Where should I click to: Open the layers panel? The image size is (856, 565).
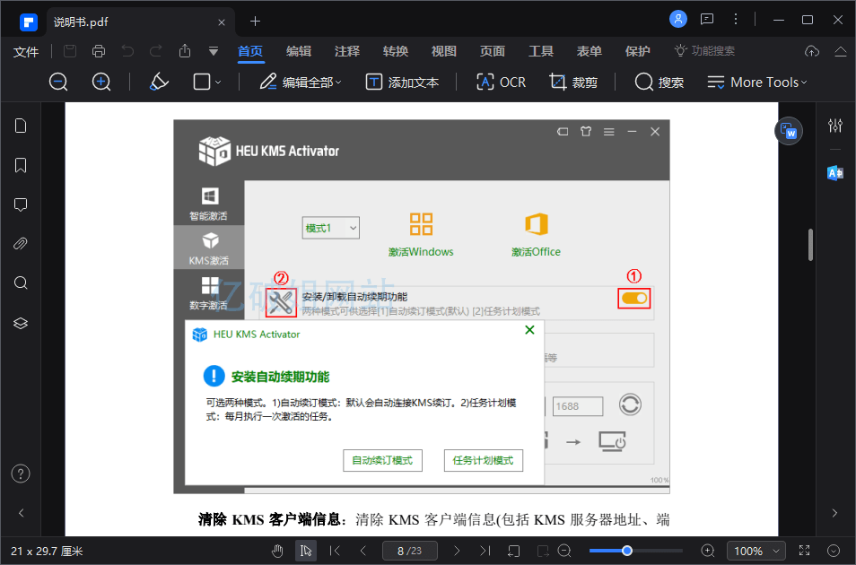(21, 323)
